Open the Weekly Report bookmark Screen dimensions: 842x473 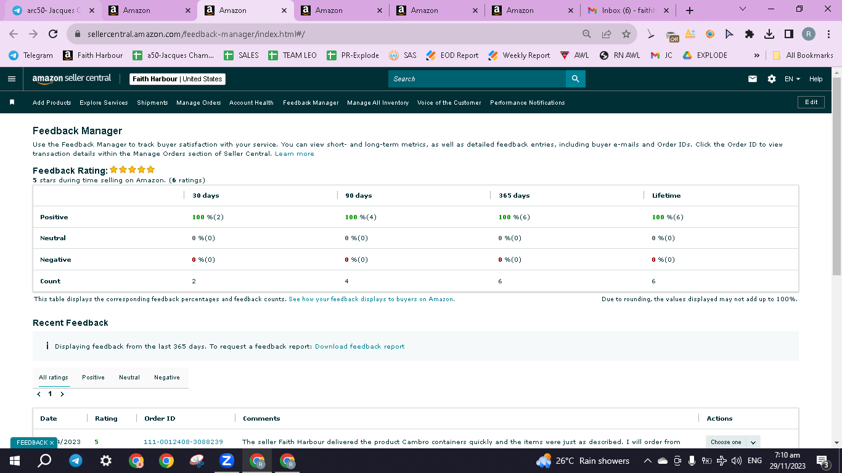pos(519,55)
